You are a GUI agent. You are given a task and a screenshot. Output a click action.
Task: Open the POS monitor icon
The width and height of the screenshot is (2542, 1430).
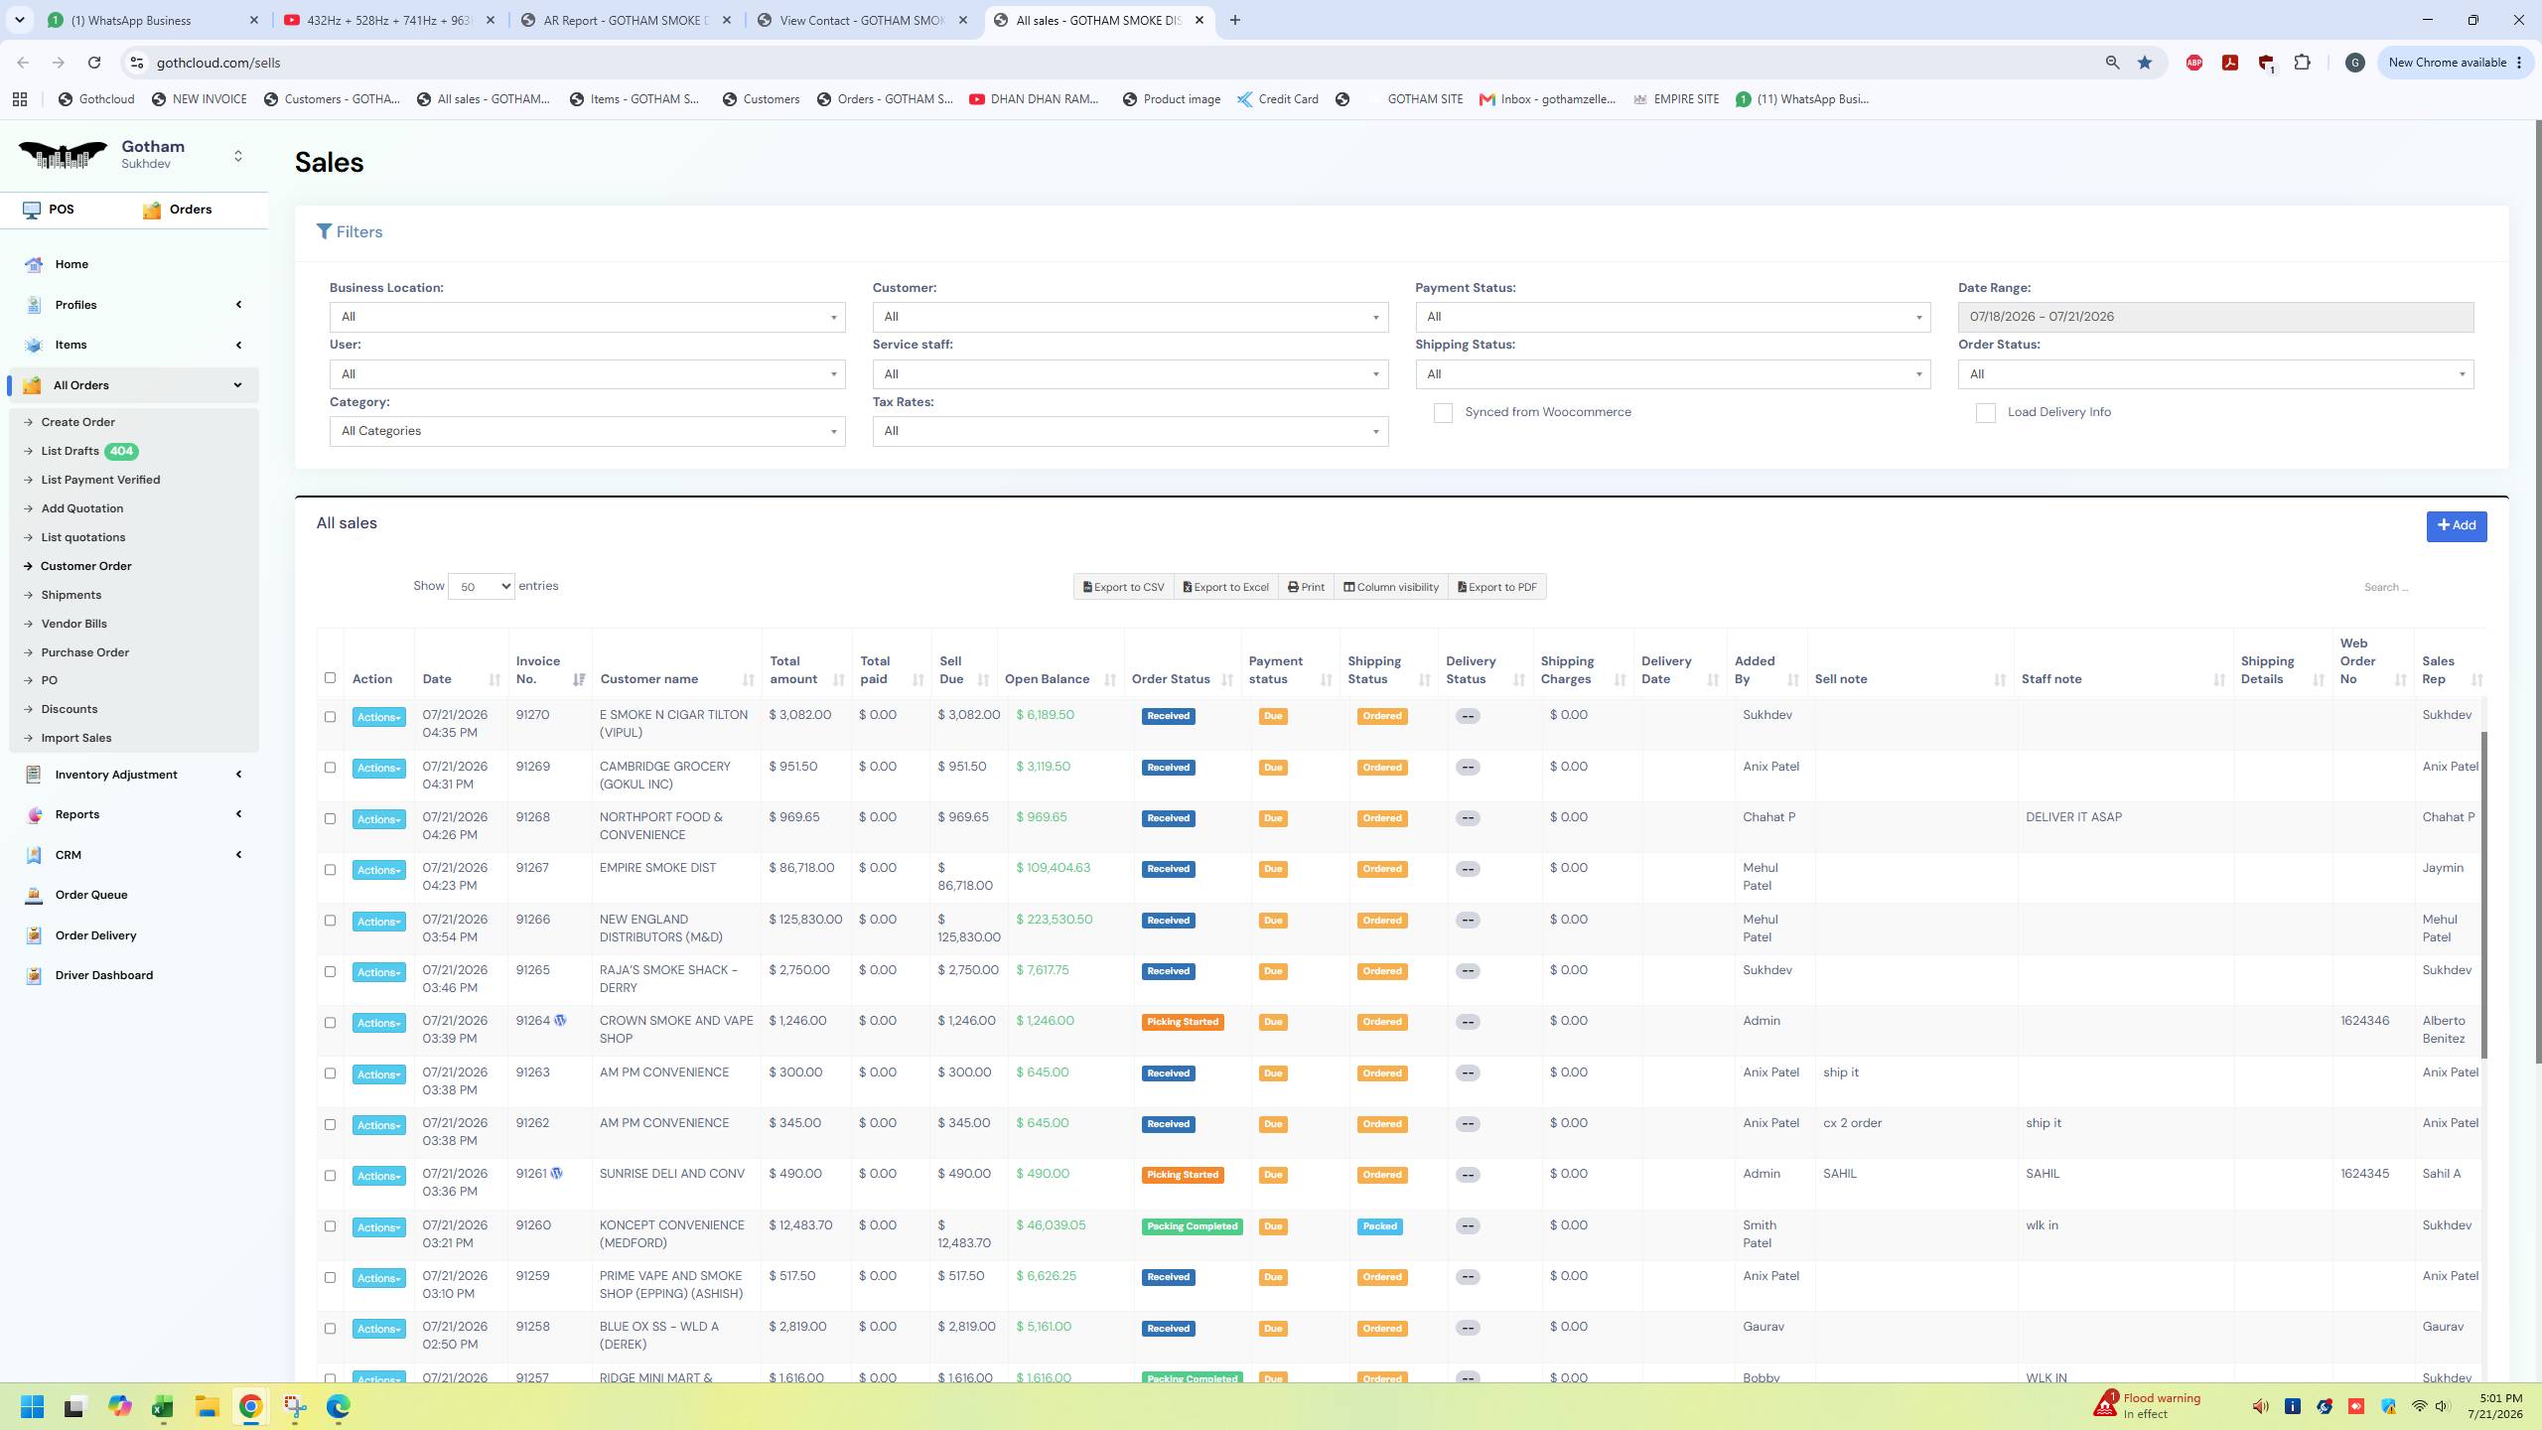point(32,210)
